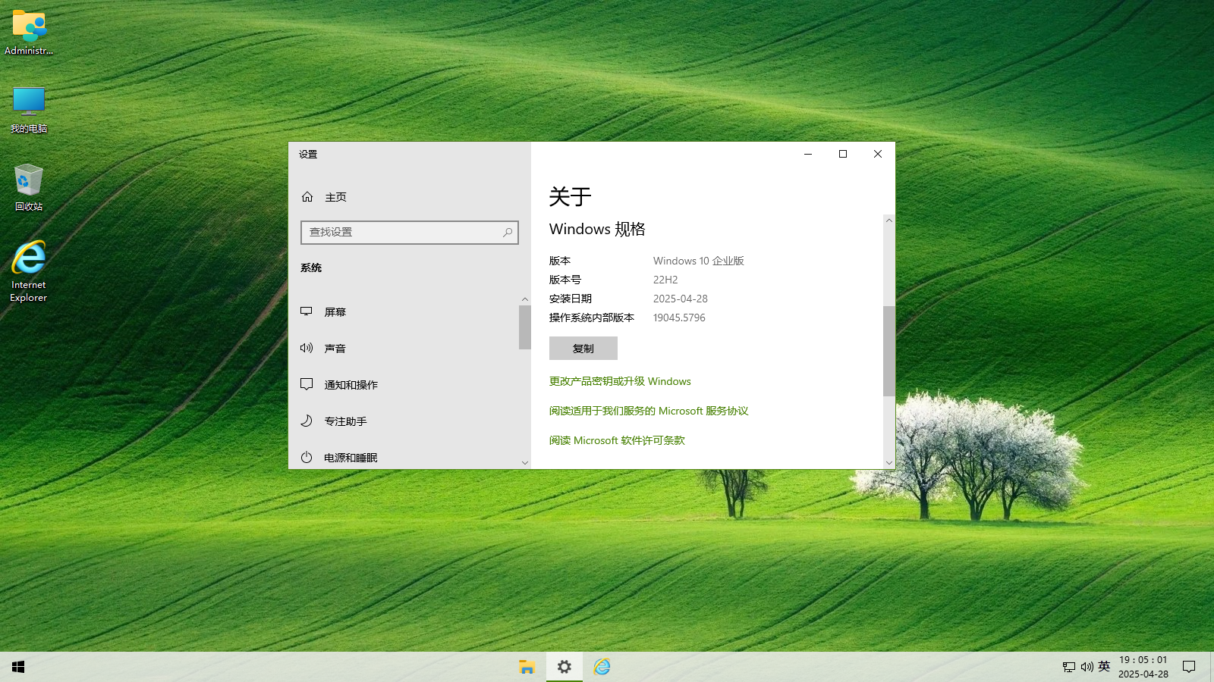The height and width of the screenshot is (682, 1214).
Task: Click the 操作系统内部版本 label
Action: pos(592,318)
